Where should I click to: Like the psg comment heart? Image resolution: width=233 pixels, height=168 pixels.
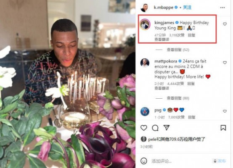(x=225, y=111)
